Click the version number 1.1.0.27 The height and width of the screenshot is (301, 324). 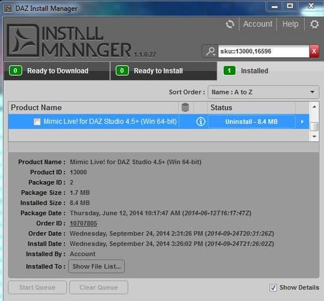pos(145,54)
